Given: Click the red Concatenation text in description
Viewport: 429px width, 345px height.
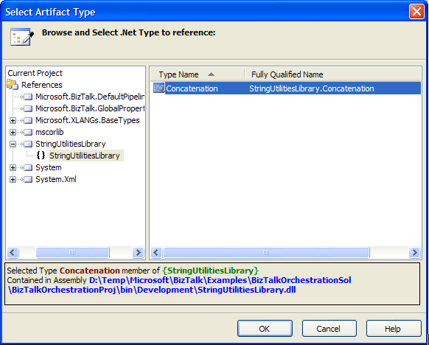Looking at the screenshot, I should 90,271.
